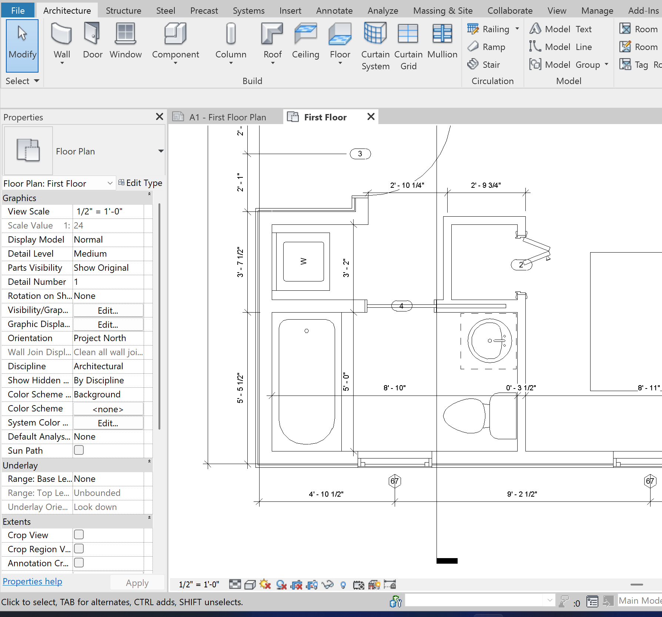Collapse the Graphics section
The height and width of the screenshot is (617, 662).
point(149,194)
